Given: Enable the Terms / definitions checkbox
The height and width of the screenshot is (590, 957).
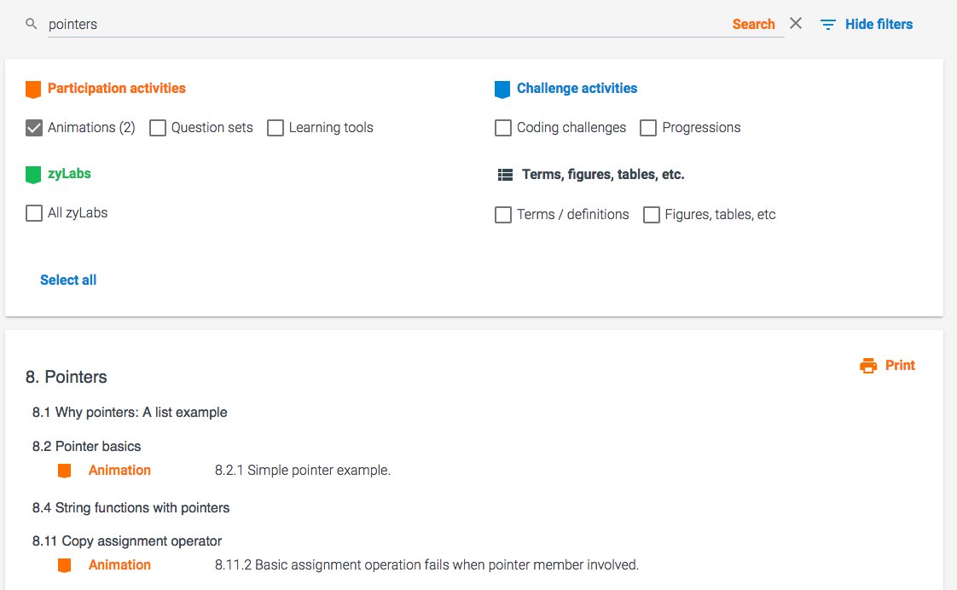Looking at the screenshot, I should pos(503,215).
